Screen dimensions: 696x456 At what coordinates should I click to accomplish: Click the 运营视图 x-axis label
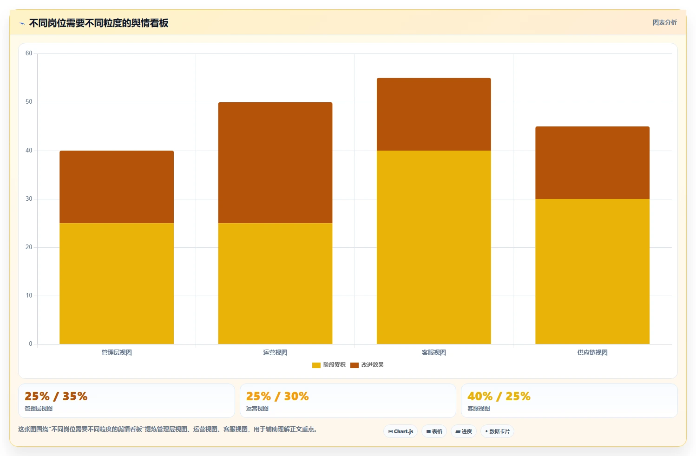tap(275, 353)
